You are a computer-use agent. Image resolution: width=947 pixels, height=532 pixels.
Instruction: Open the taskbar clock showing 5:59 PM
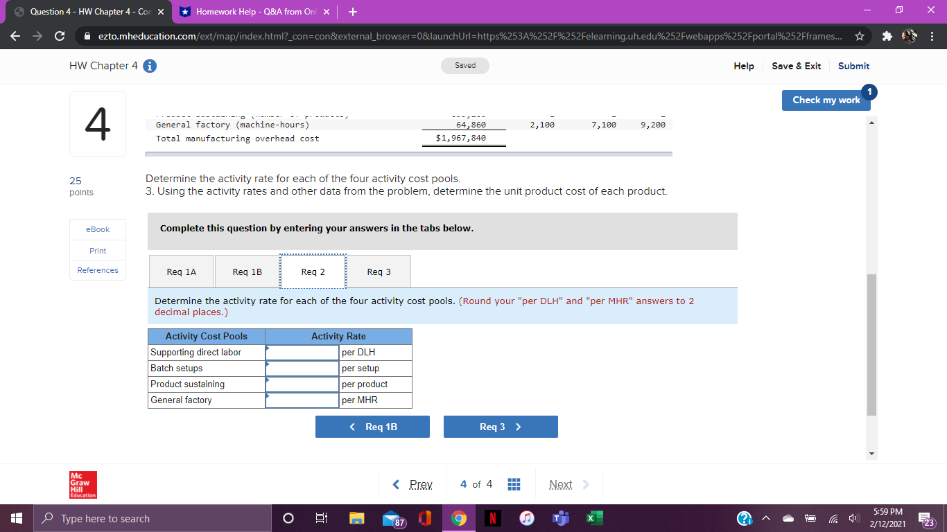click(x=889, y=519)
